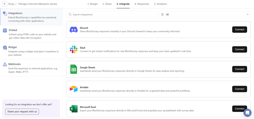
Task: Click the Blogs breadcrumb link
Action: 11,4
